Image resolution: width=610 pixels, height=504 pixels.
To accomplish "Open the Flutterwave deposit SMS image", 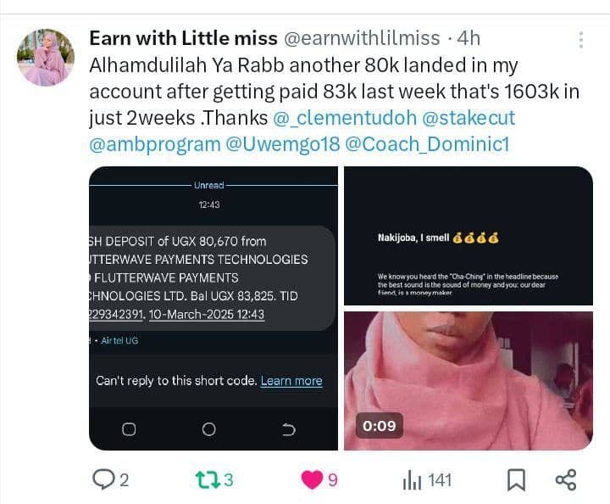I will tap(213, 308).
